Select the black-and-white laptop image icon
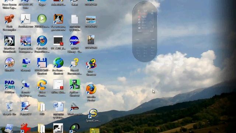The width and height of the screenshot is (236, 133). (58, 128)
